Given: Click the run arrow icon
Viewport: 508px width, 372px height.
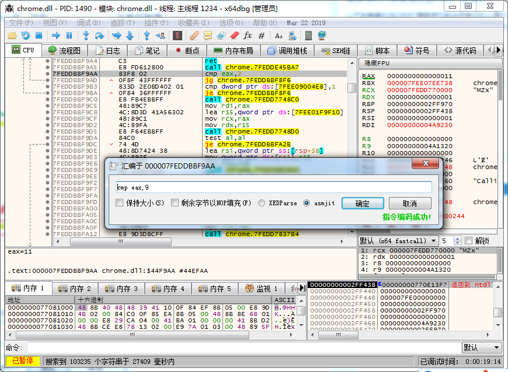Looking at the screenshot, I should pos(55,36).
